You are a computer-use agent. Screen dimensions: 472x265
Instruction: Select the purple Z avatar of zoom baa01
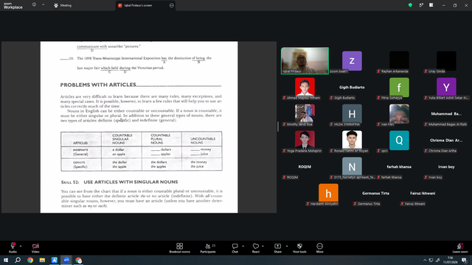352,60
